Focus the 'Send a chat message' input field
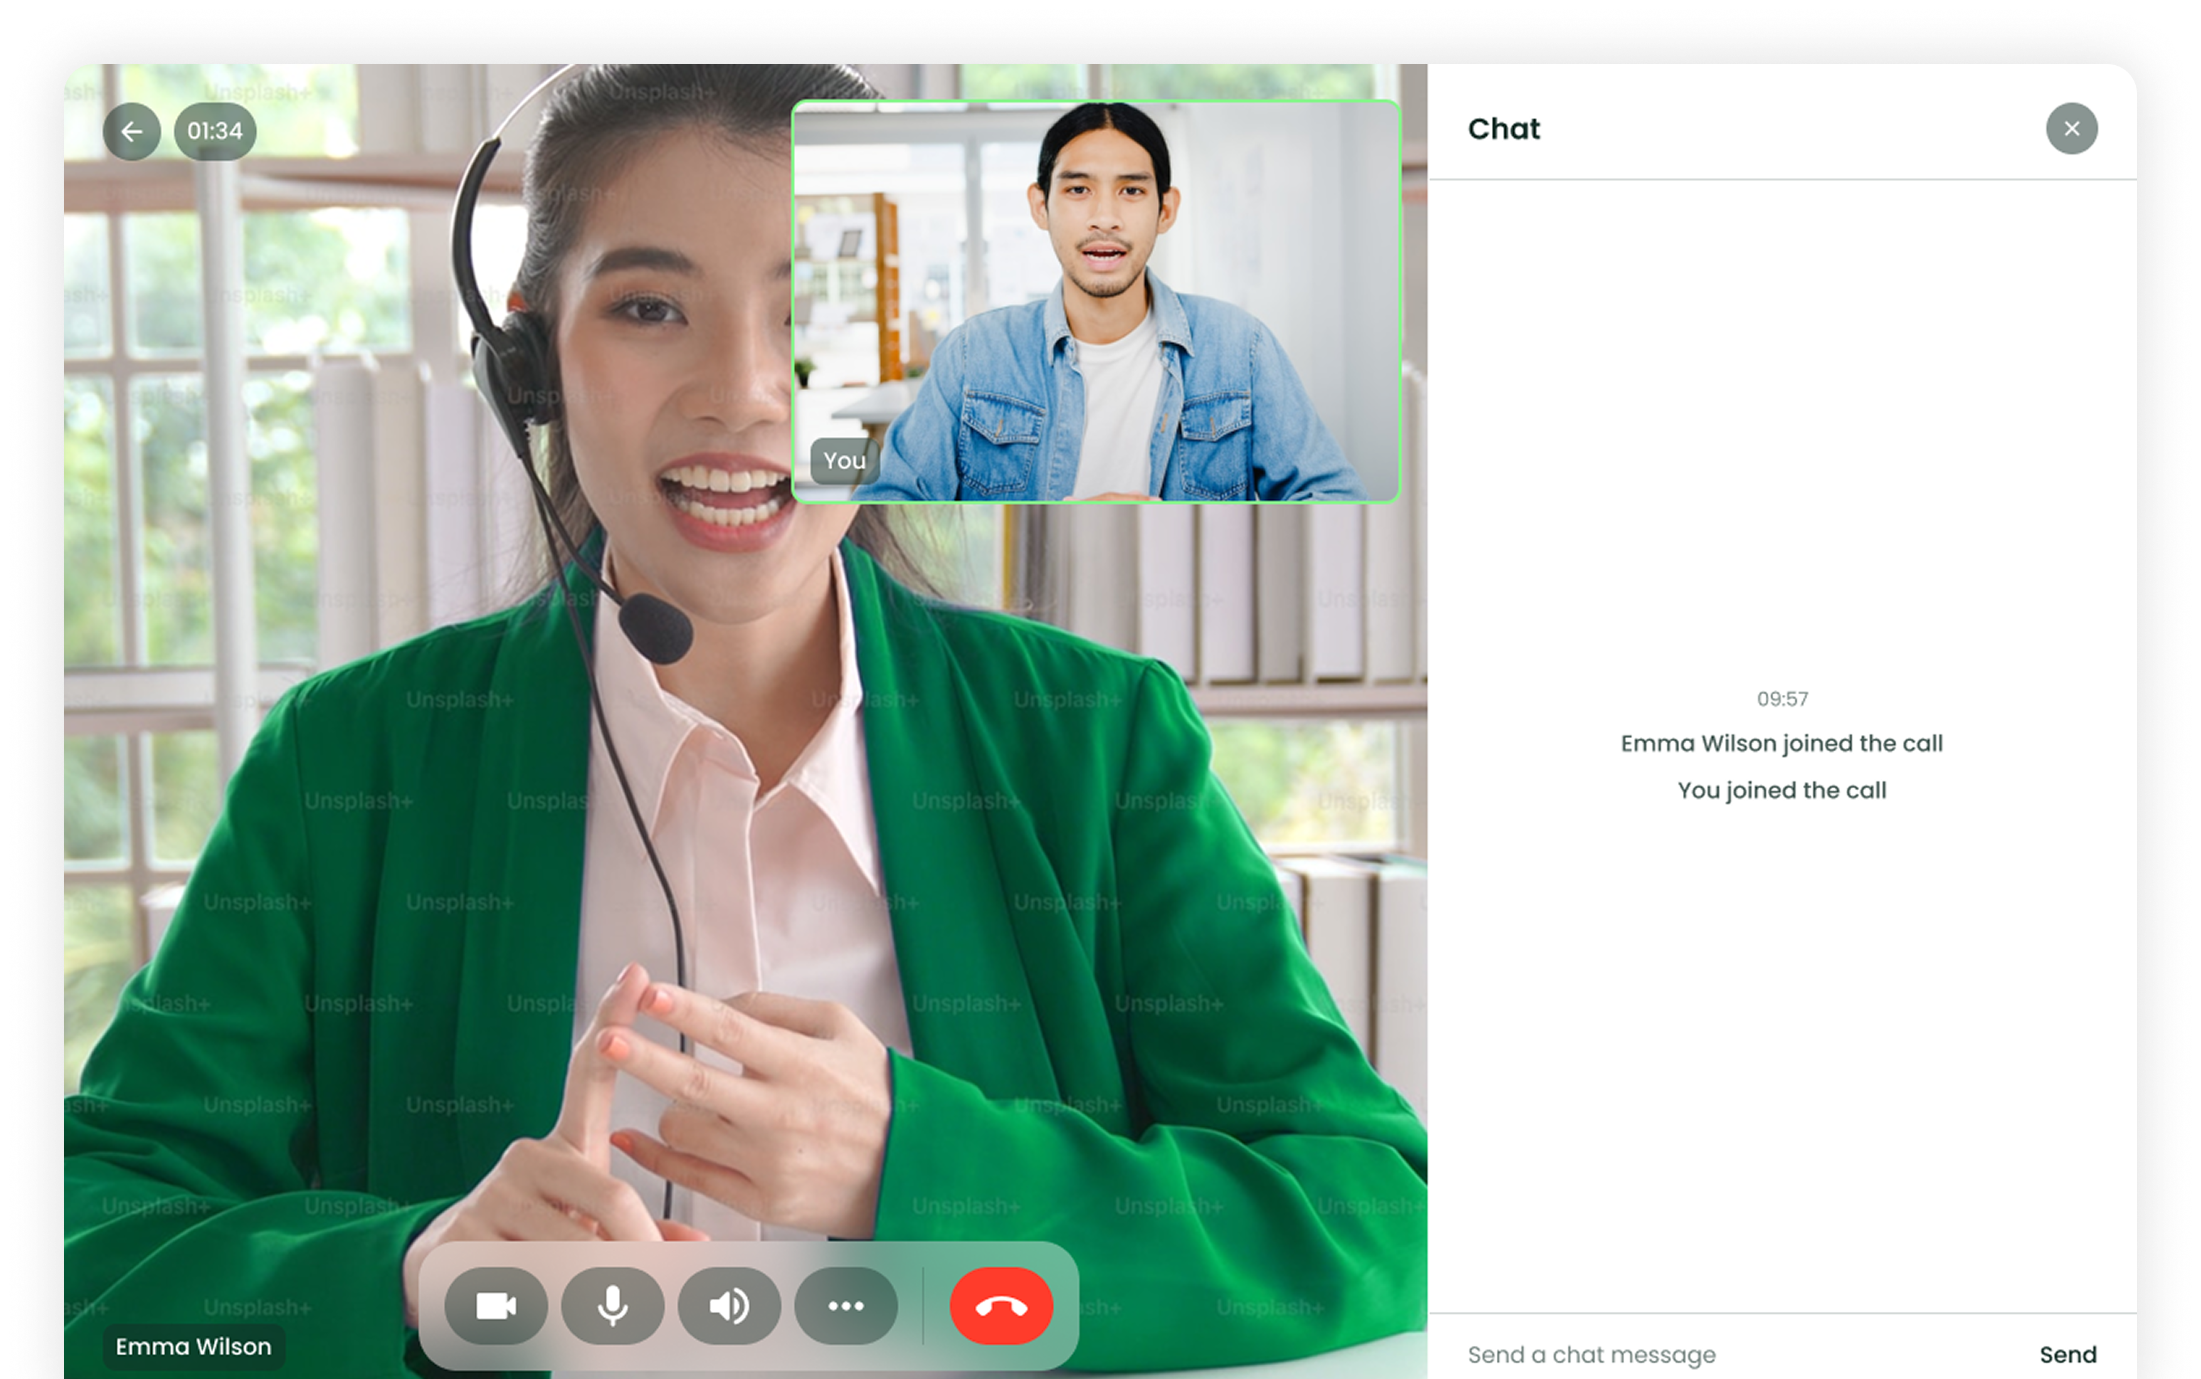2201x1379 pixels. coord(1591,1353)
